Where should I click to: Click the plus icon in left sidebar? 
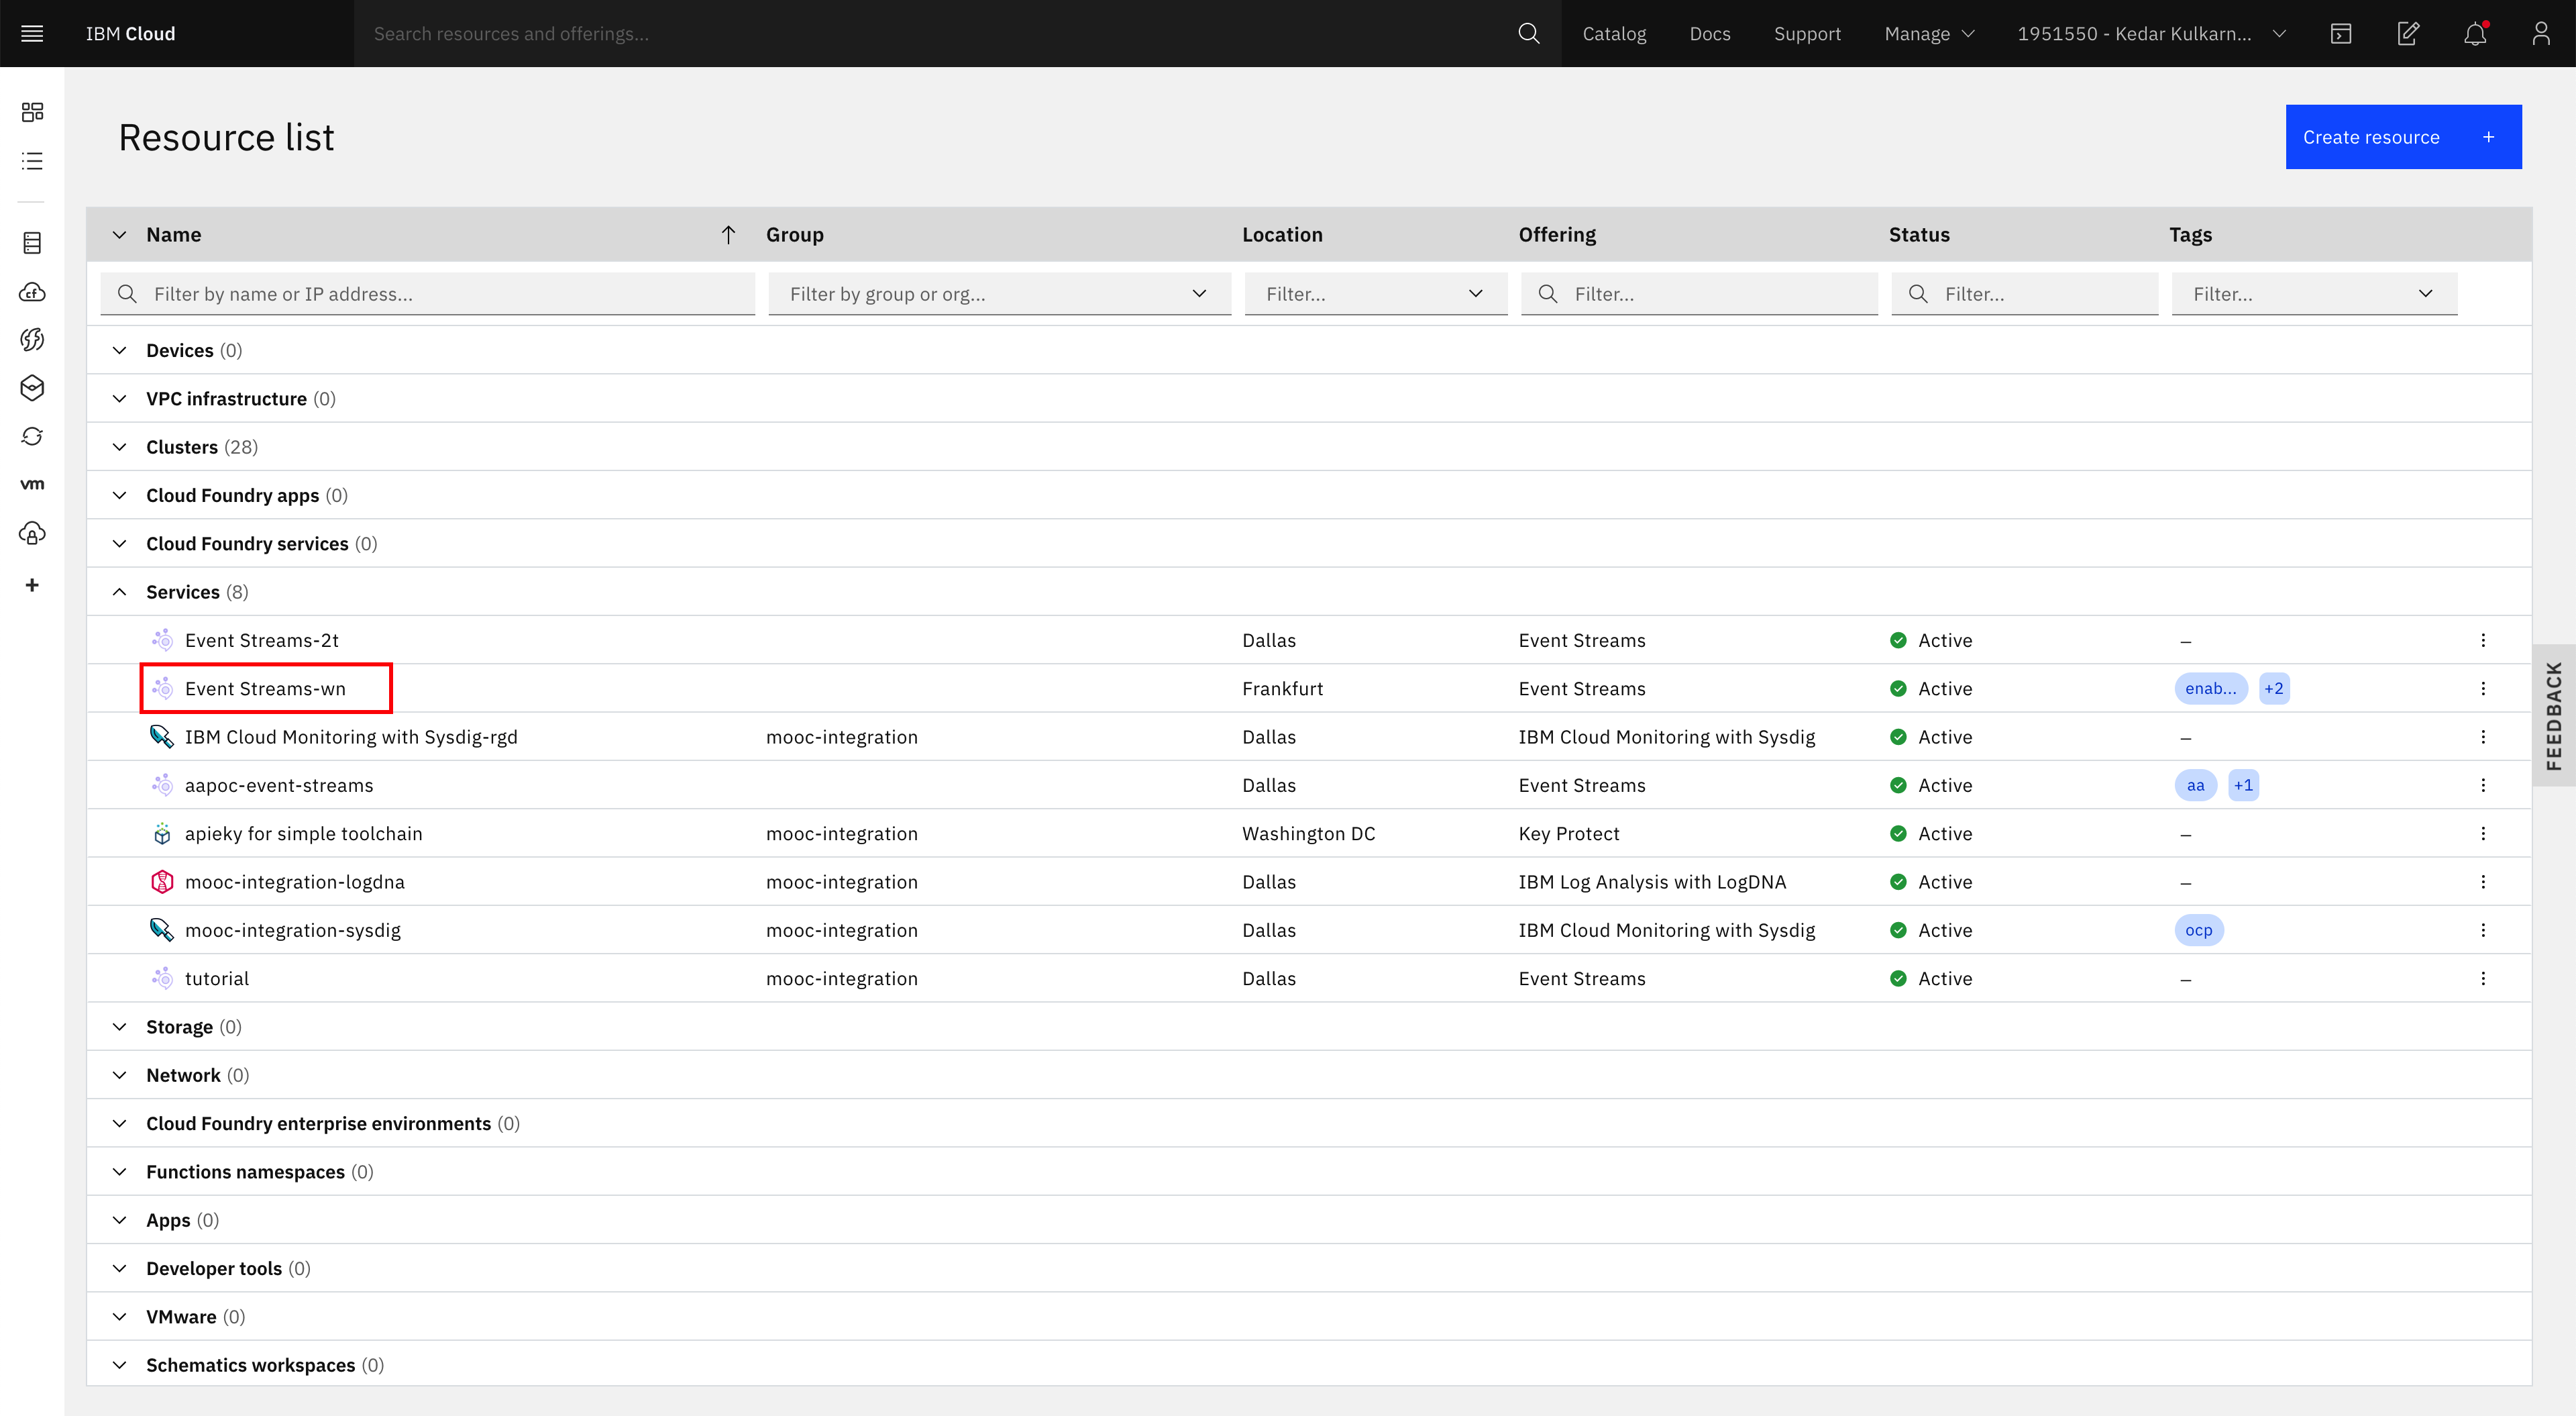[32, 585]
